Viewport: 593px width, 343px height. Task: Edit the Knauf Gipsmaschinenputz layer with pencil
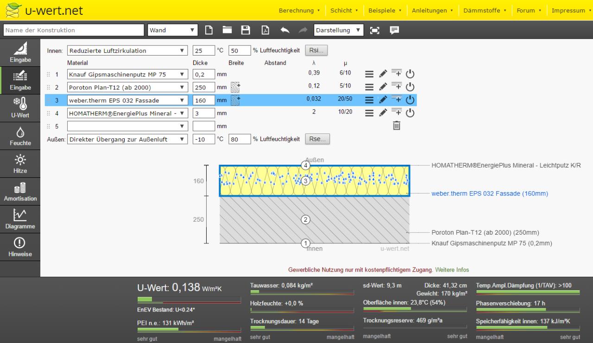coord(383,74)
